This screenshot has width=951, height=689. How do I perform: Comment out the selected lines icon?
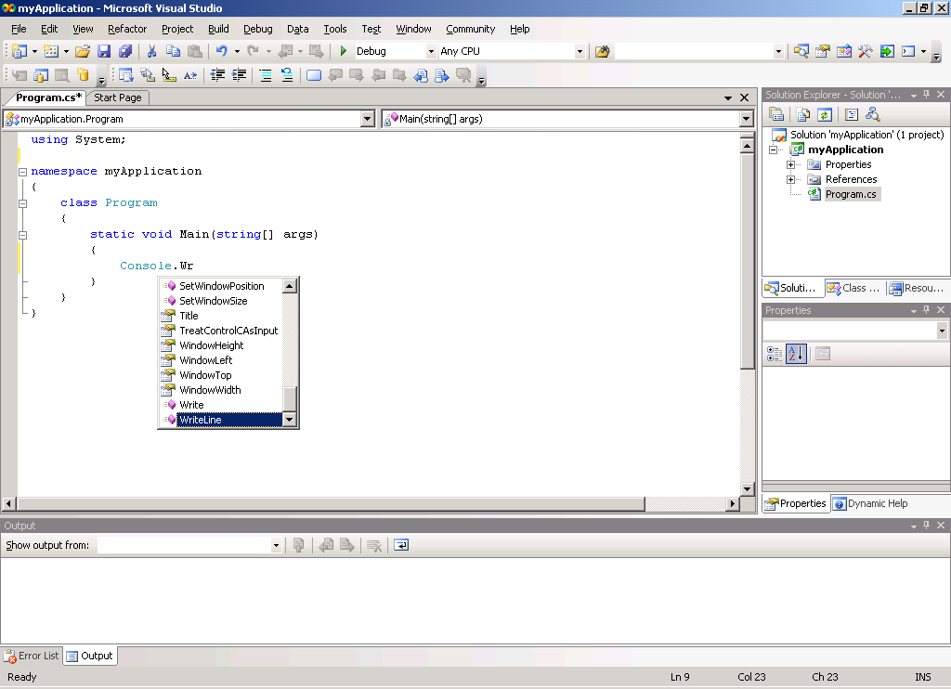coord(265,75)
